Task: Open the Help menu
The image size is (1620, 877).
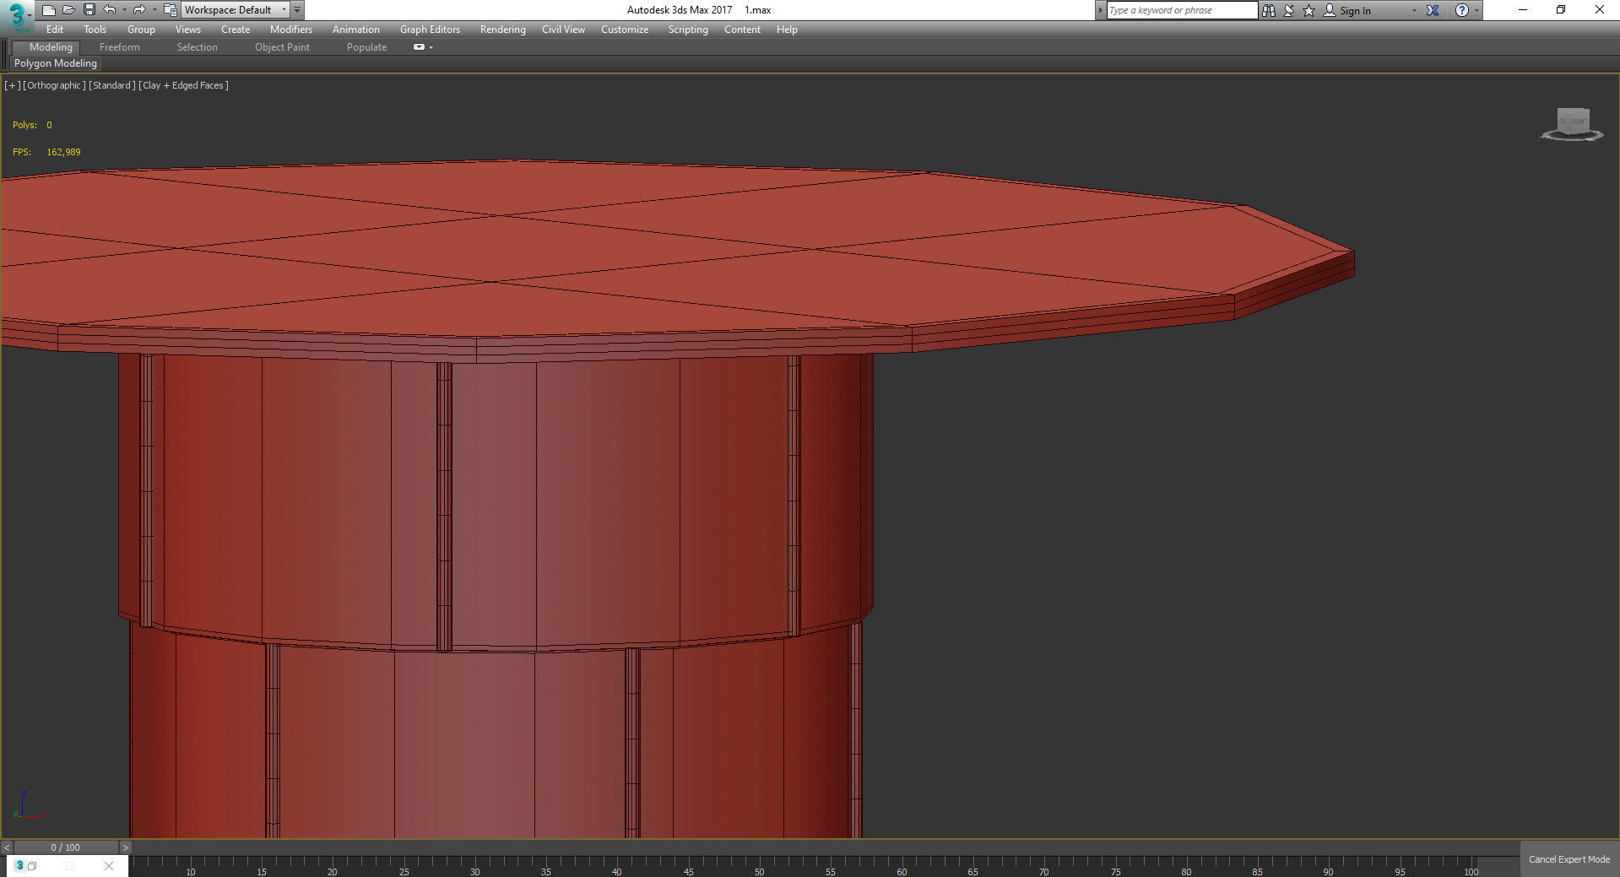Action: pyautogui.click(x=787, y=30)
